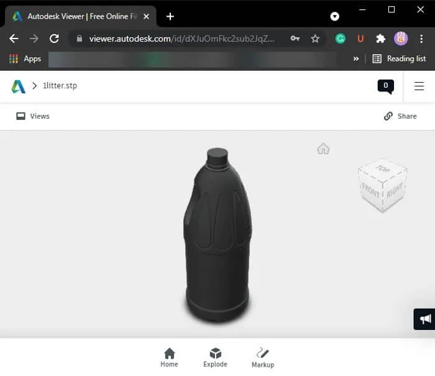The image size is (435, 376).
Task: Select the Explode tool
Action: click(215, 357)
